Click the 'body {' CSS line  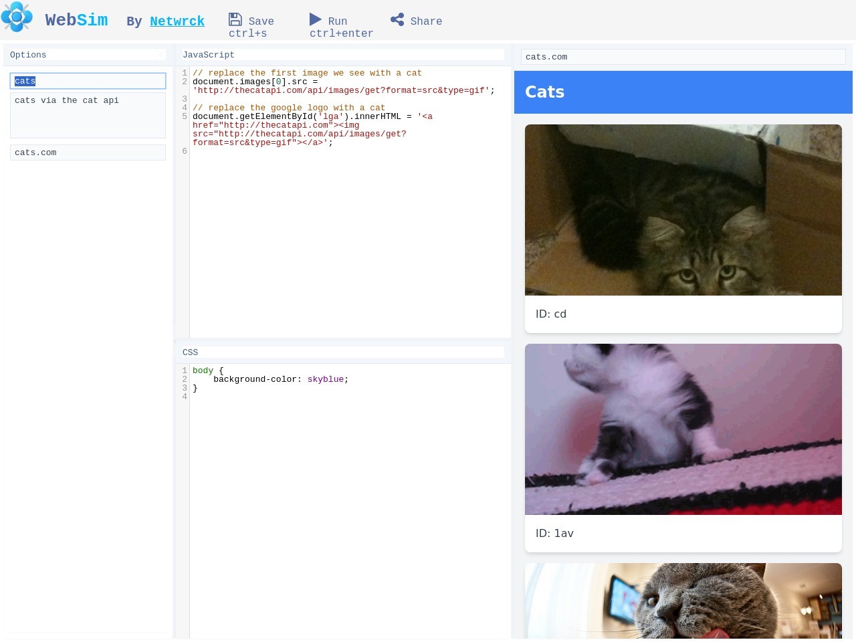click(208, 370)
